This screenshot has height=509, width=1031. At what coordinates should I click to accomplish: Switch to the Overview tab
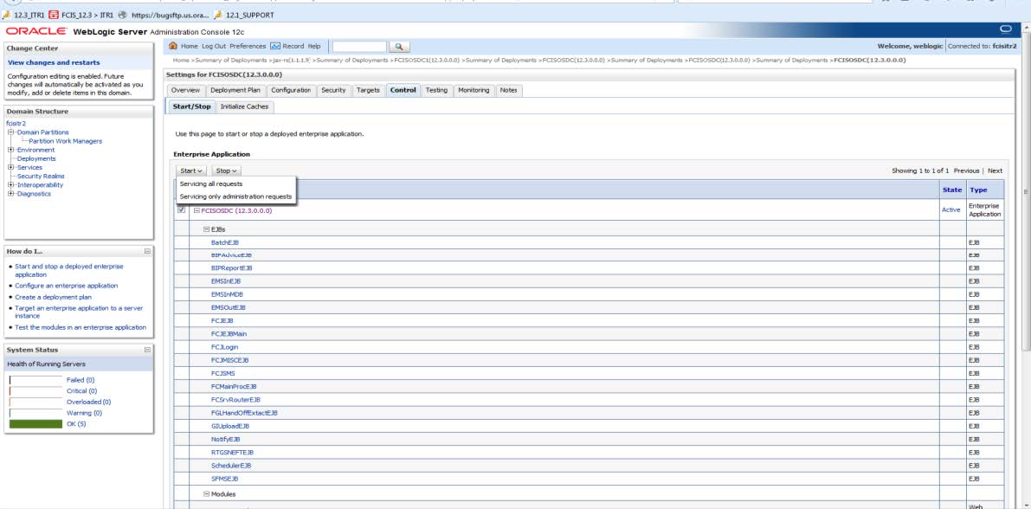(x=184, y=90)
